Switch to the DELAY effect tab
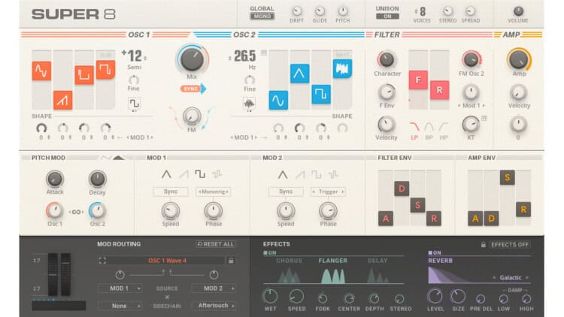 tap(378, 261)
